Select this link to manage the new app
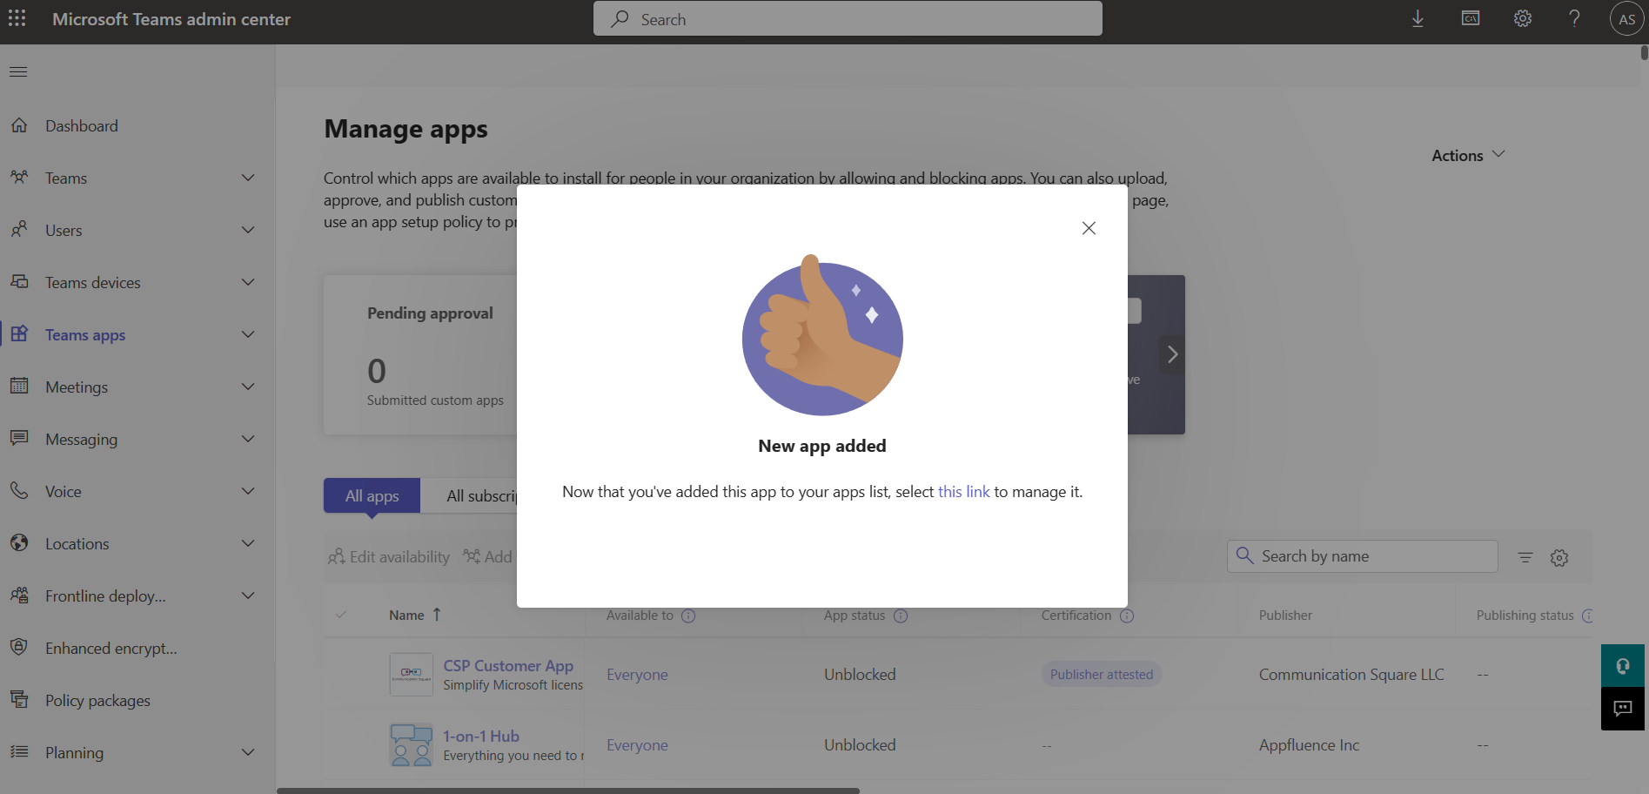The width and height of the screenshot is (1649, 794). click(x=963, y=491)
